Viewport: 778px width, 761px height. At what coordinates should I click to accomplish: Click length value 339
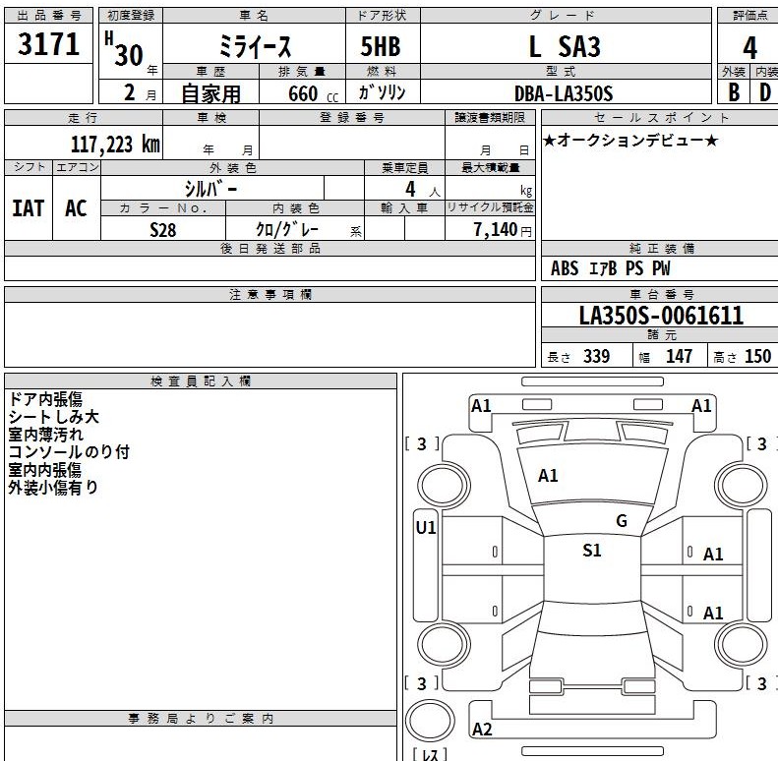point(596,356)
